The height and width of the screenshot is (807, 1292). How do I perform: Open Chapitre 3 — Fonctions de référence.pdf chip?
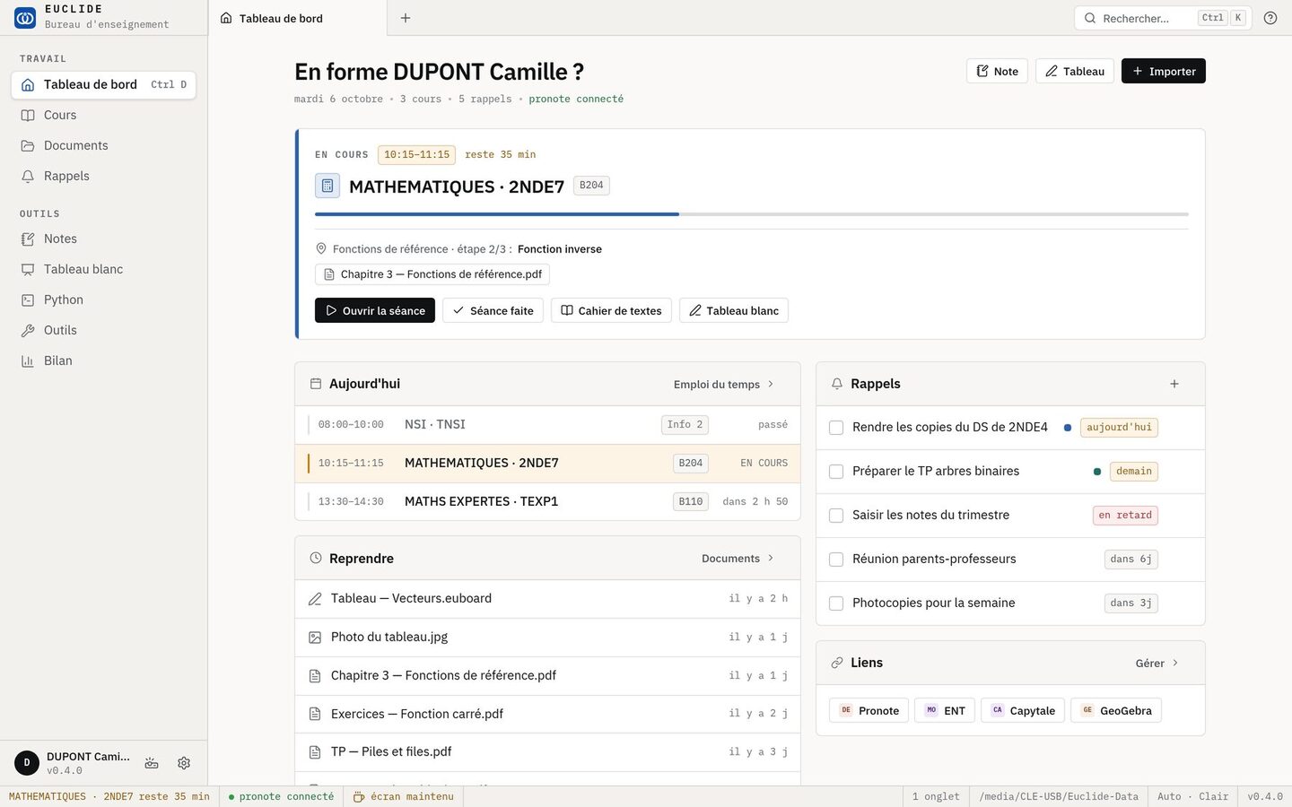point(432,274)
